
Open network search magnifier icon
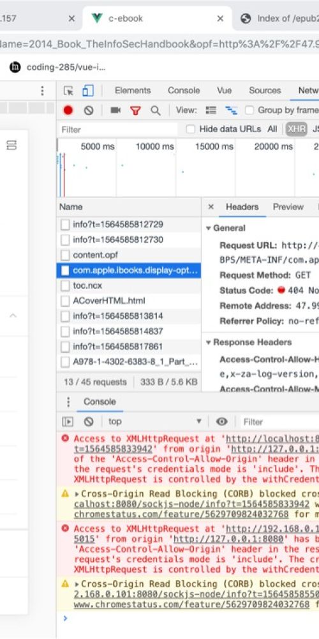(x=156, y=111)
